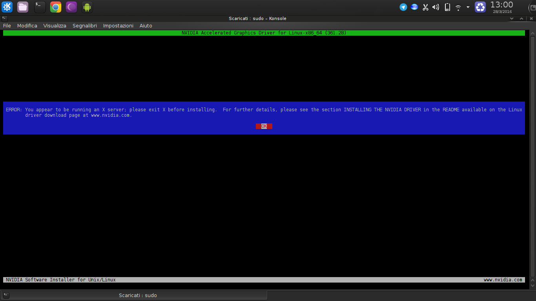Open the KDE application launcher
The width and height of the screenshot is (536, 301).
coord(7,7)
